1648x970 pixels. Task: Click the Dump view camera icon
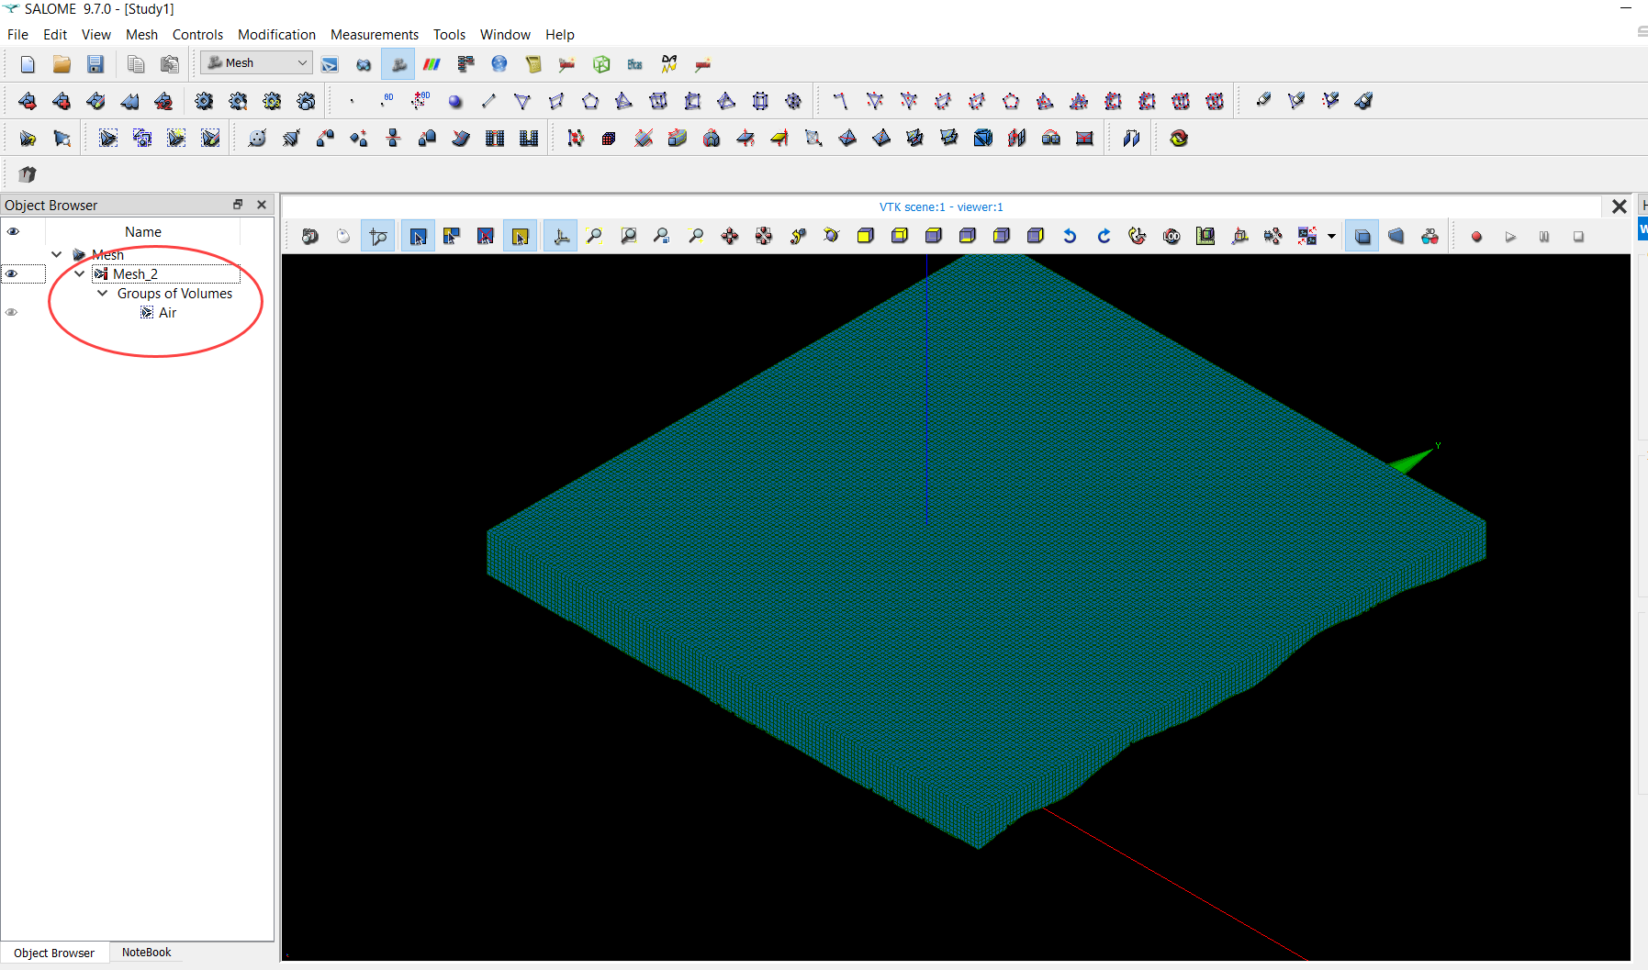310,237
